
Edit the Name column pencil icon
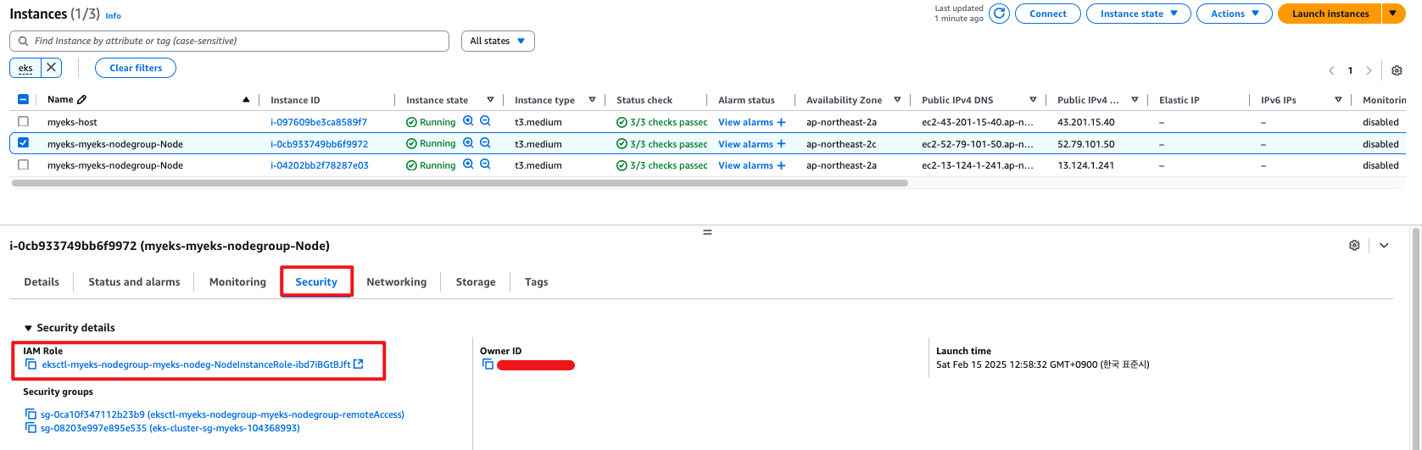[81, 100]
